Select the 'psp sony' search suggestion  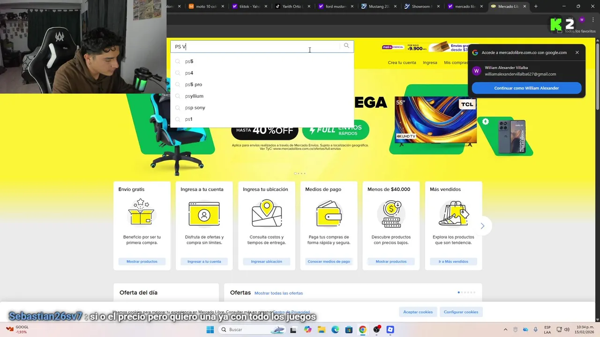click(x=262, y=108)
